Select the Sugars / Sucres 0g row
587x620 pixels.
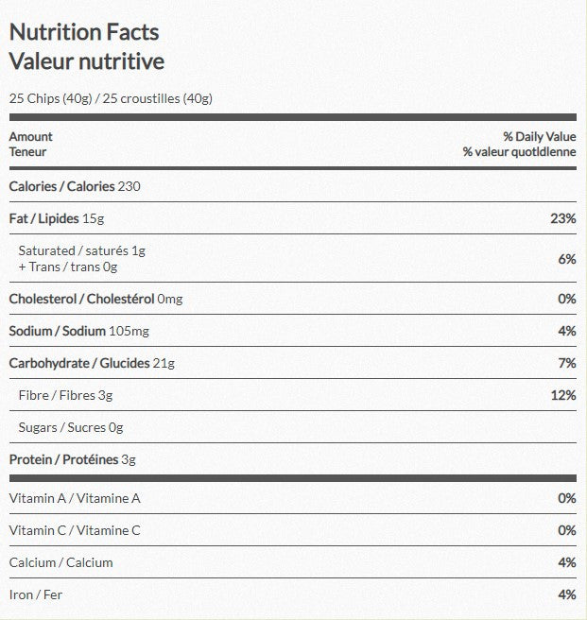click(x=71, y=427)
